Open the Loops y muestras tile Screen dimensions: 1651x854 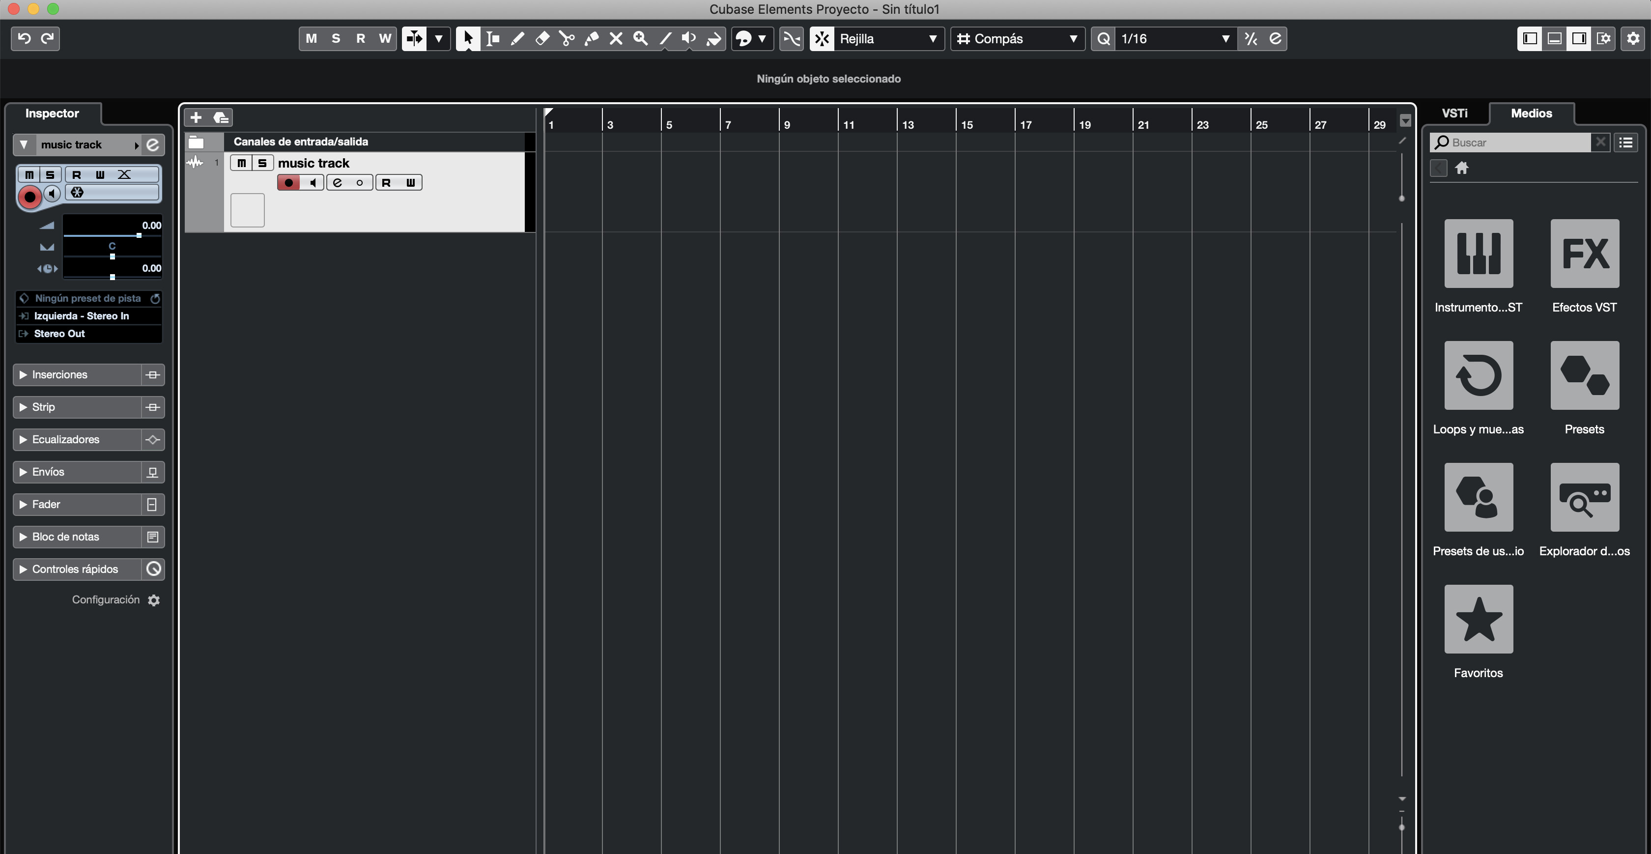pyautogui.click(x=1478, y=376)
